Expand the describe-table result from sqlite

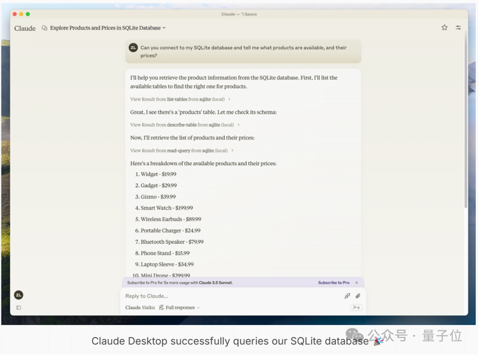(x=185, y=125)
